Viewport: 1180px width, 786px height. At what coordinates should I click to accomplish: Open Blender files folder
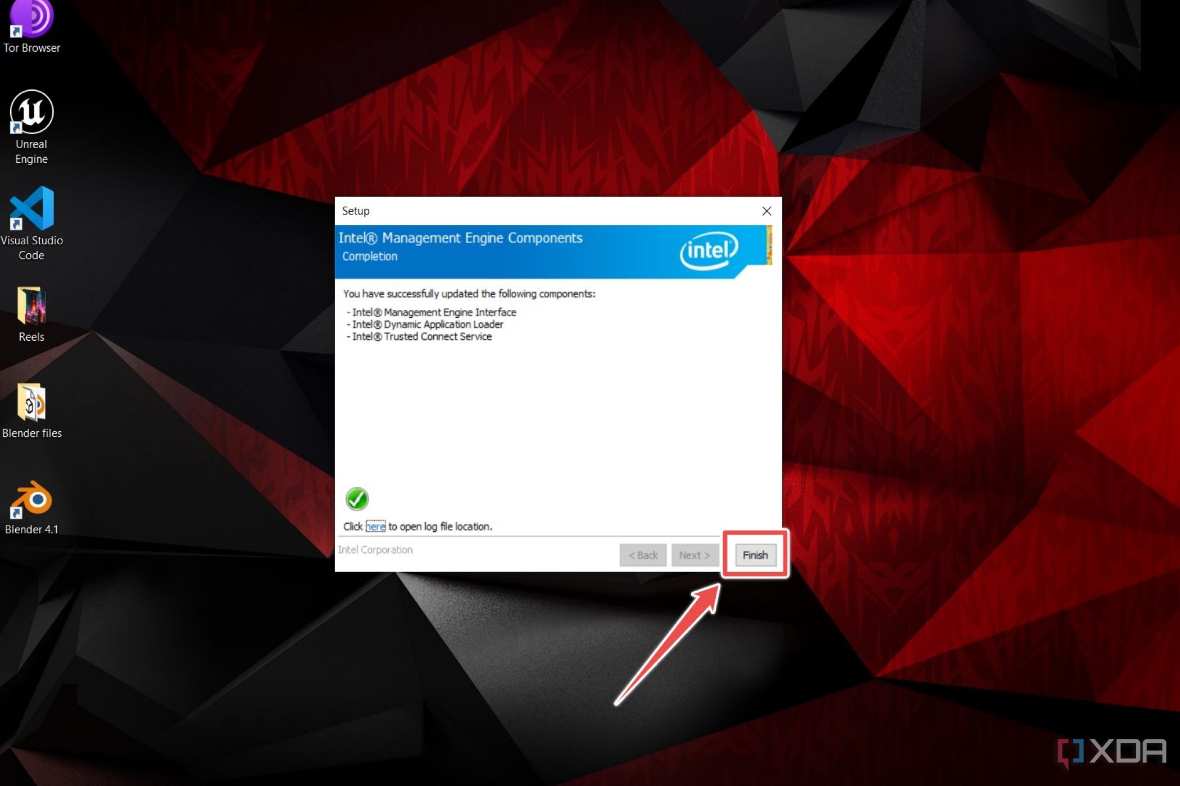[31, 404]
